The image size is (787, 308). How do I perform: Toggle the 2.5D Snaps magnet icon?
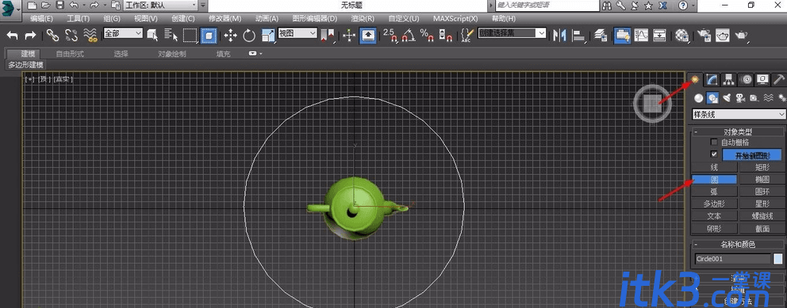coord(390,35)
